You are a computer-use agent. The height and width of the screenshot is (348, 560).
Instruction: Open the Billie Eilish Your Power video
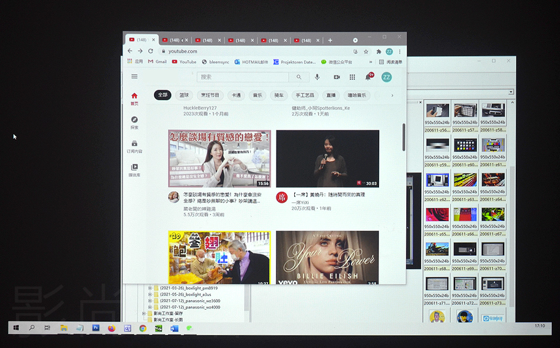point(327,257)
